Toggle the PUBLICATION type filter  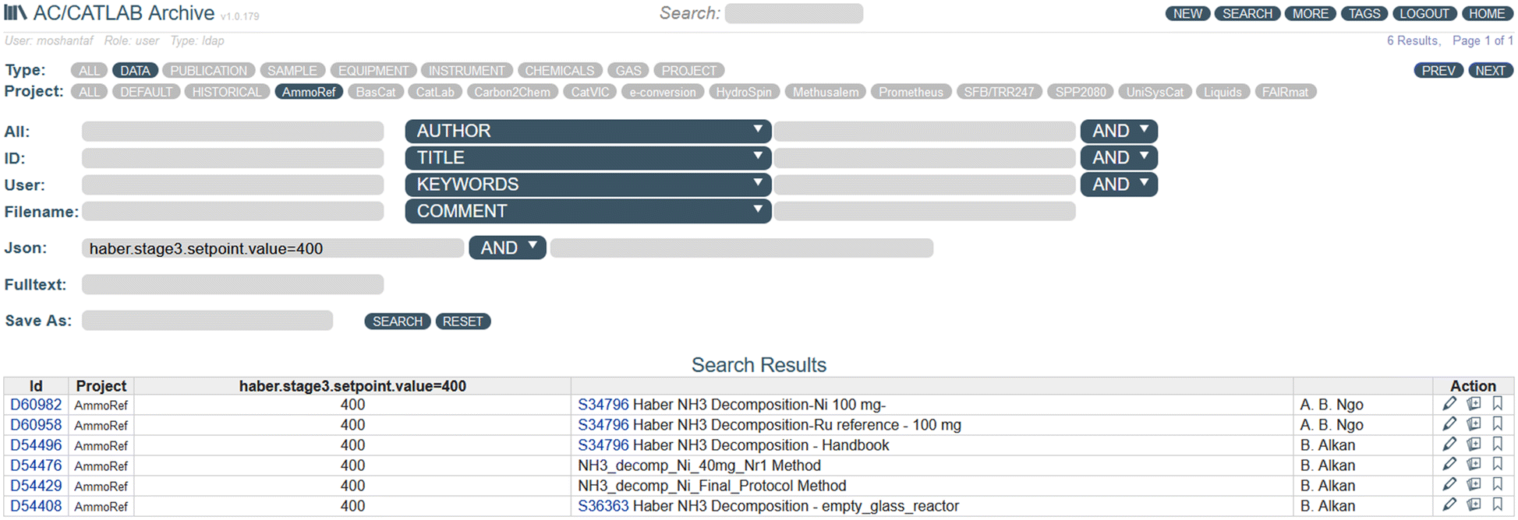click(x=209, y=71)
